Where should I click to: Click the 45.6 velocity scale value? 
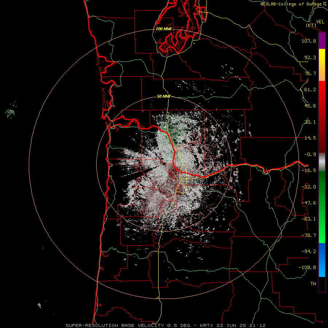click(x=310, y=106)
